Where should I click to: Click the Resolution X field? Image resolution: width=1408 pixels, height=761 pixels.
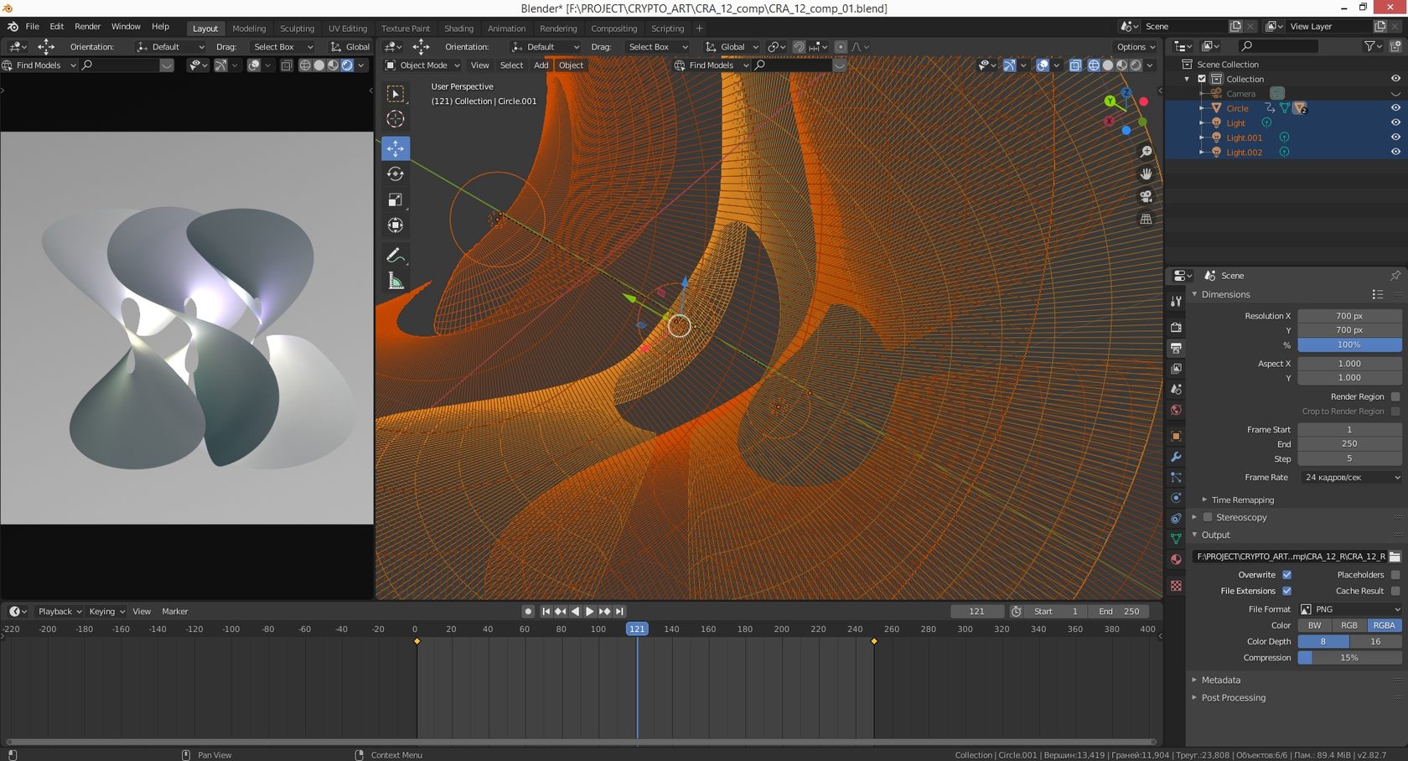[1349, 316]
